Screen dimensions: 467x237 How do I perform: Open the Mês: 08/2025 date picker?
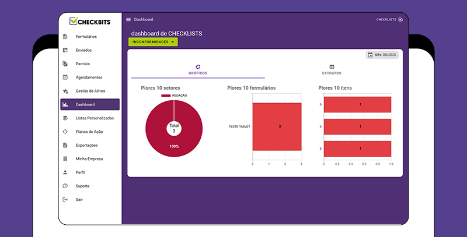[382, 55]
